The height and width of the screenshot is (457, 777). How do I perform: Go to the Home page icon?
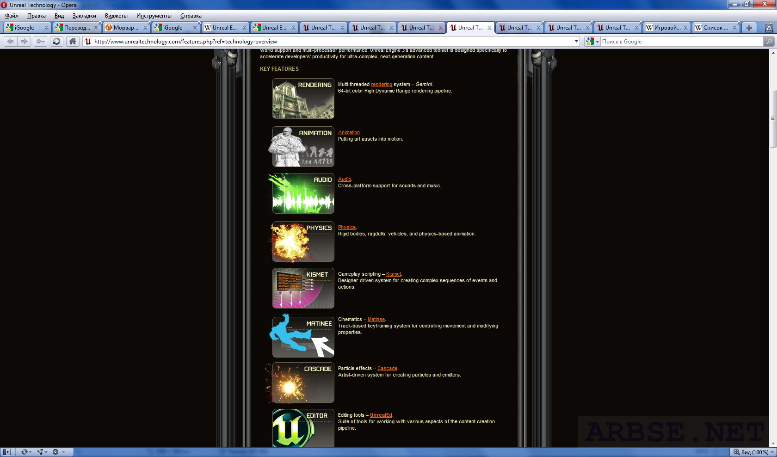point(73,41)
